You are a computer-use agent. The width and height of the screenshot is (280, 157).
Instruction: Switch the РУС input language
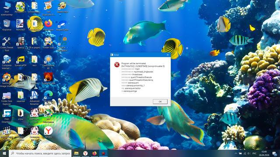[x=254, y=154]
